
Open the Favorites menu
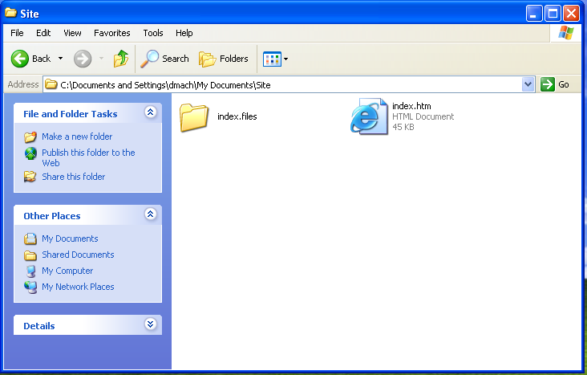click(111, 33)
